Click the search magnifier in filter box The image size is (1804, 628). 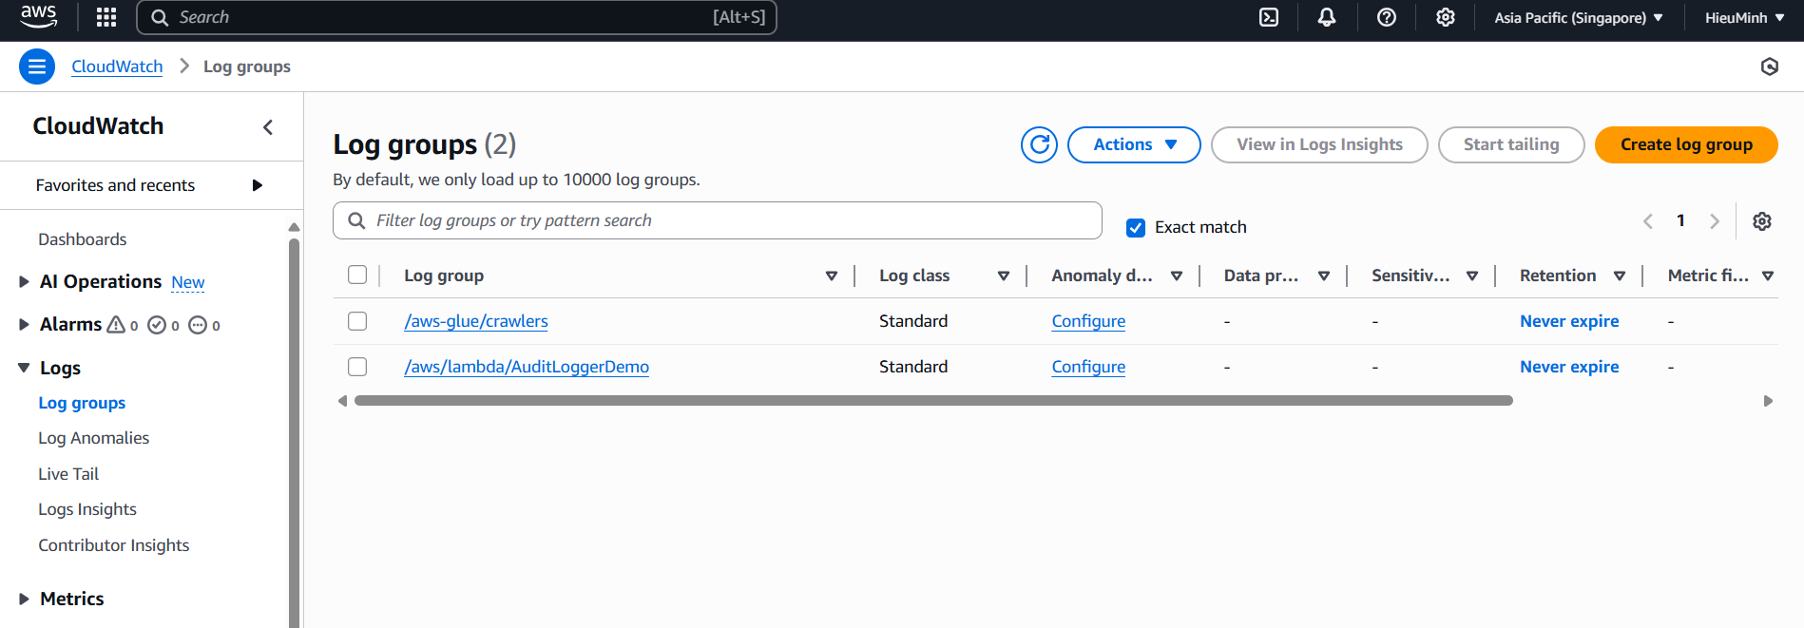coord(356,220)
